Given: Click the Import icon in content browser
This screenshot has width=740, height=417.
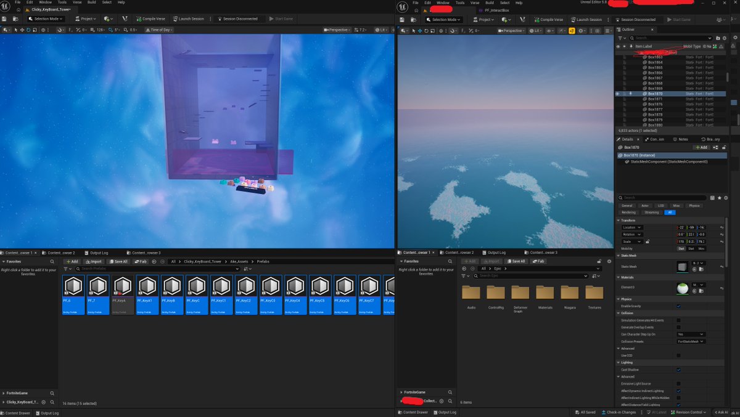Looking at the screenshot, I should [94, 261].
